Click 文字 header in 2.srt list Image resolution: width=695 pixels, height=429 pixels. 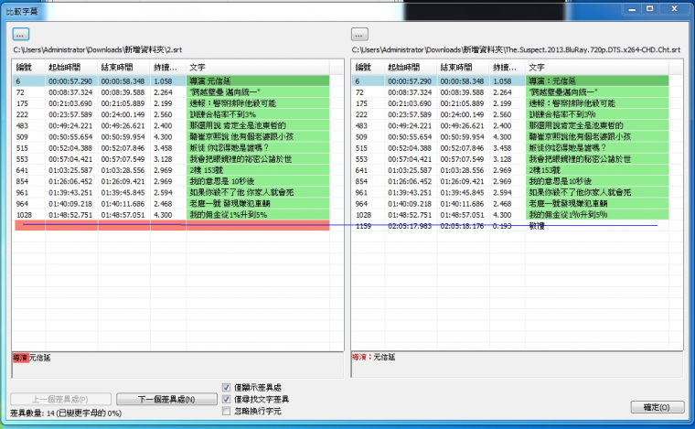258,68
